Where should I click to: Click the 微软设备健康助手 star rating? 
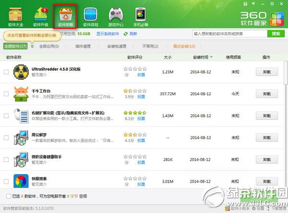(135, 156)
